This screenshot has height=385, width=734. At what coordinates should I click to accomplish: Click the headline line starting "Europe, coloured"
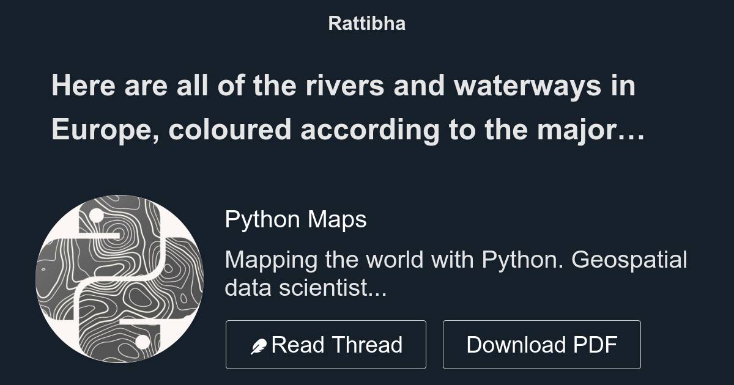point(347,130)
